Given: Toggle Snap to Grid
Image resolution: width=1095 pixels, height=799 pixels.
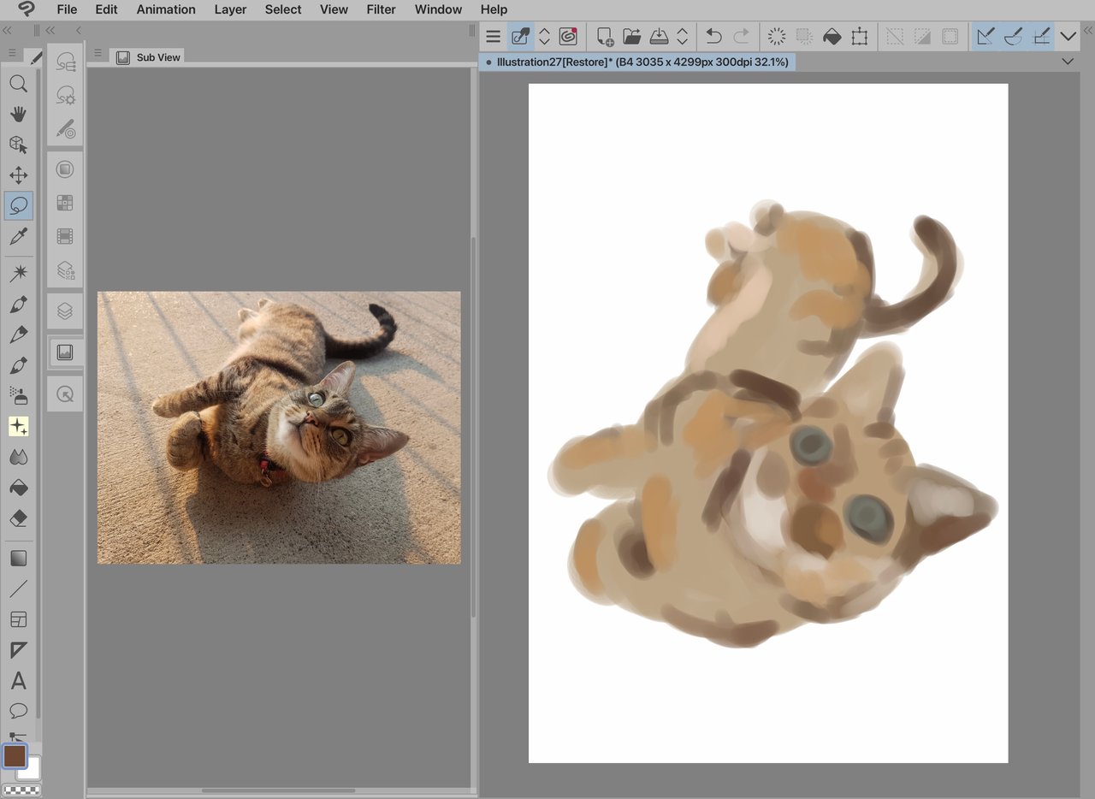Looking at the screenshot, I should pyautogui.click(x=1041, y=36).
